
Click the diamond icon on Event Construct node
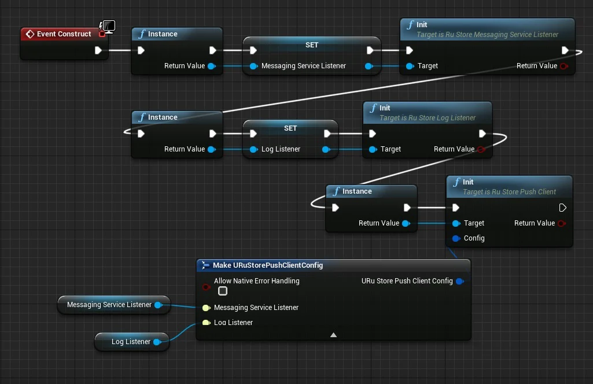coord(30,34)
